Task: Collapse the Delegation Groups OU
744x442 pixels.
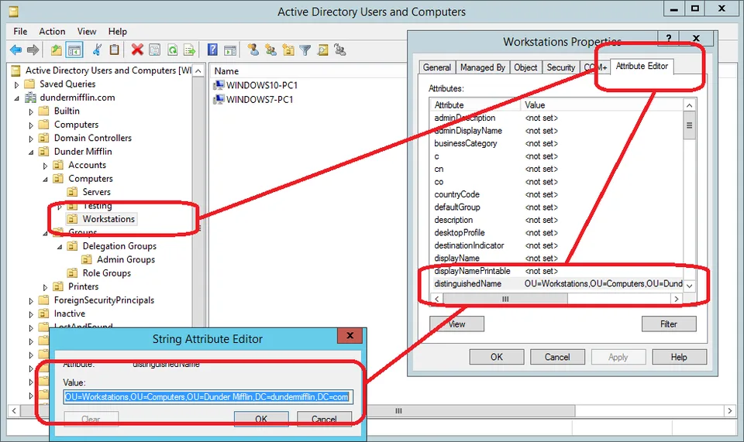Action: point(60,247)
